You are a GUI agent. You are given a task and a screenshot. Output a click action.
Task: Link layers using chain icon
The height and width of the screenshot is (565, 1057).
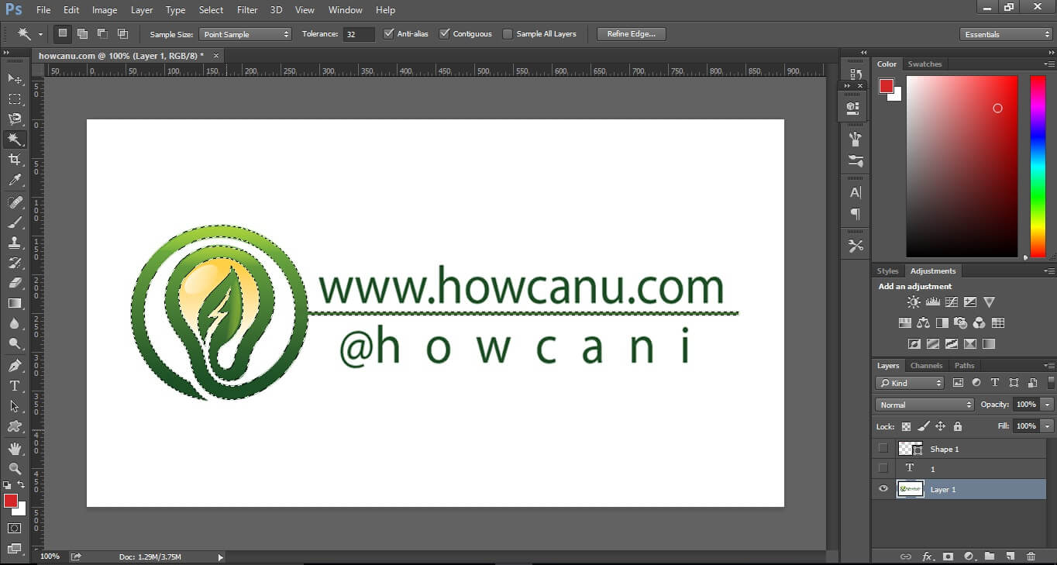pos(905,556)
